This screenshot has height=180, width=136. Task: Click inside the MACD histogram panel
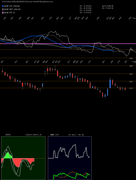pos(23,158)
